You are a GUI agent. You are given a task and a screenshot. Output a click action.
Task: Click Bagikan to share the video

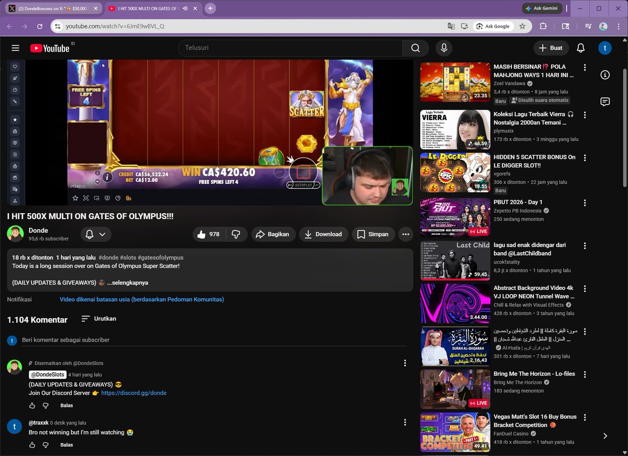(x=273, y=234)
